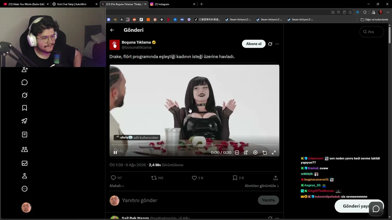The width and height of the screenshot is (392, 220).
Task: Expand the video to fullscreen
Action: (x=274, y=152)
